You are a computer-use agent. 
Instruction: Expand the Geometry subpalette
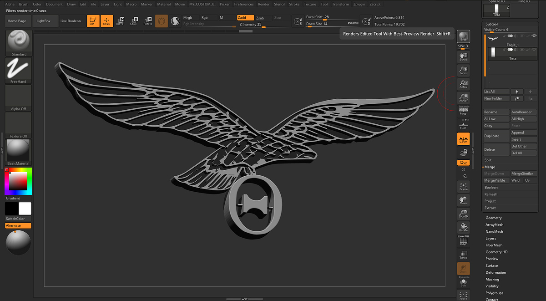pos(493,218)
